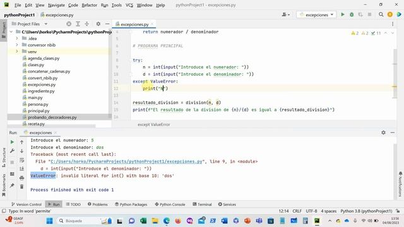Click the select opened file target icon
The height and width of the screenshot is (227, 404).
[x=69, y=24]
